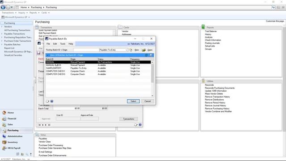The width and height of the screenshot is (286, 161).
Task: Select the SAMPLEIMPORT batch row
Action: (x=98, y=68)
